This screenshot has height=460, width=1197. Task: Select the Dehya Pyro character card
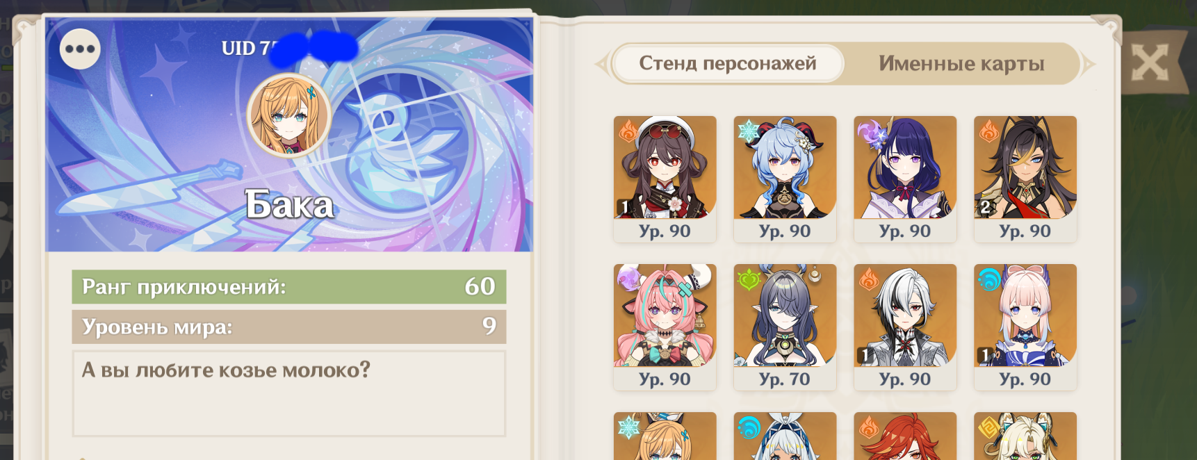[x=1025, y=179]
